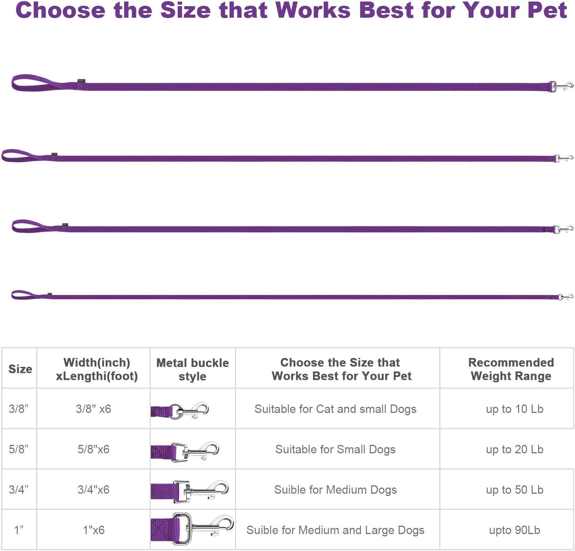The height and width of the screenshot is (551, 575).
Task: Click the 3/4" row metal buckle image
Action: 190,491
